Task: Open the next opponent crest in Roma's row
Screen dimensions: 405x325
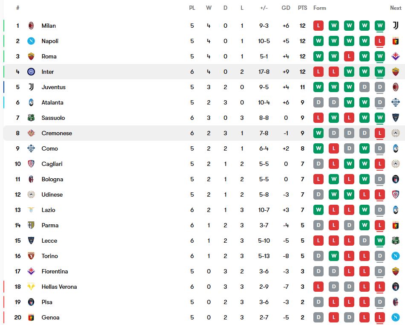Action: click(x=395, y=56)
